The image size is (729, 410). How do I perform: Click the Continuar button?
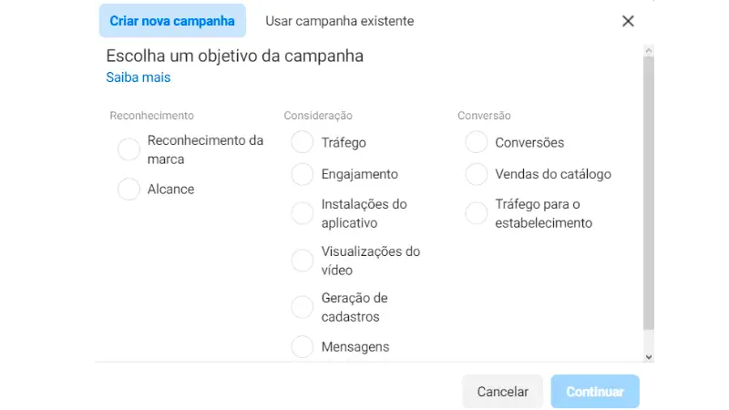pyautogui.click(x=595, y=392)
